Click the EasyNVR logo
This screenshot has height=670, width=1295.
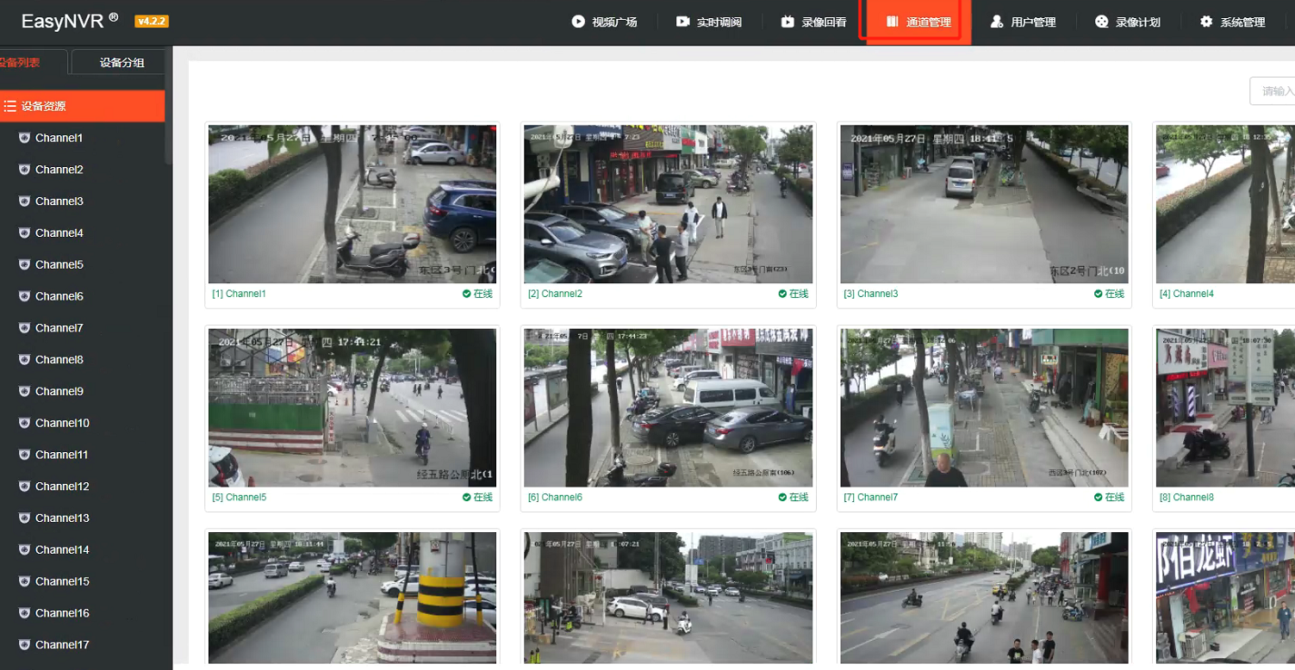coord(70,22)
